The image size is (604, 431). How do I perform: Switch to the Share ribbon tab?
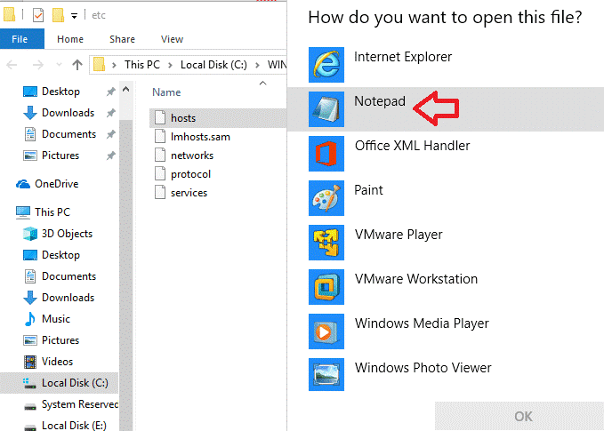pos(122,39)
